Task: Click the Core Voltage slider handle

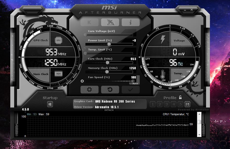Action: pyautogui.click(x=85, y=35)
